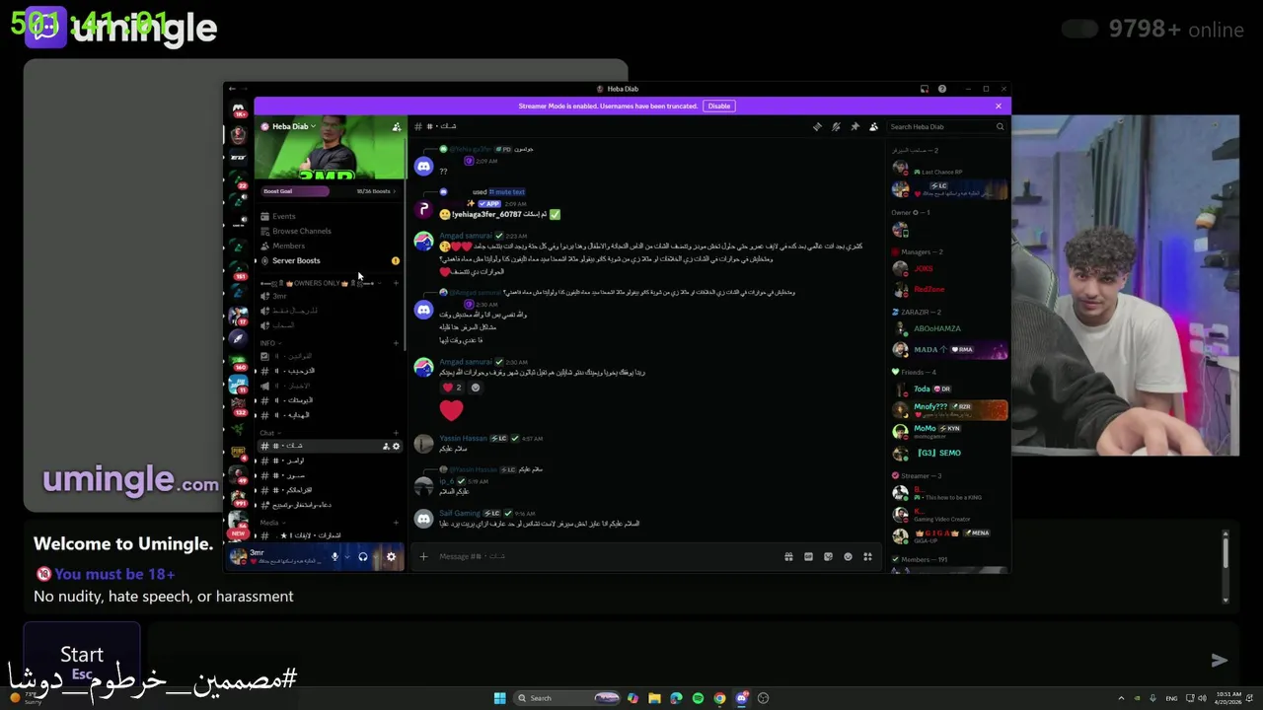Open notification settings icon in channel header

[x=836, y=126]
